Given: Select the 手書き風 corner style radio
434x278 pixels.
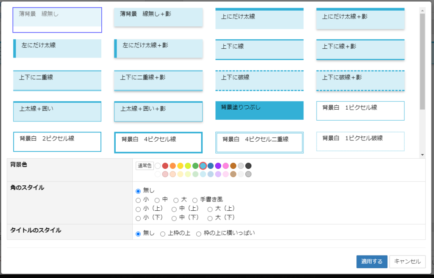Looking at the screenshot, I should 195,200.
